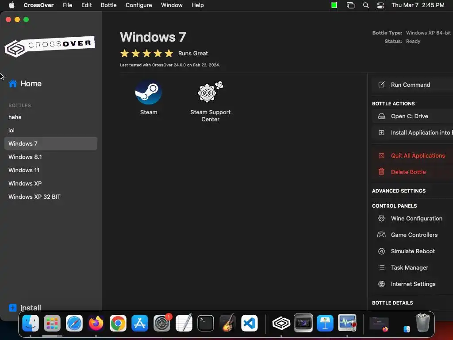Launch Visual Studio Code from the dock

pos(250,323)
